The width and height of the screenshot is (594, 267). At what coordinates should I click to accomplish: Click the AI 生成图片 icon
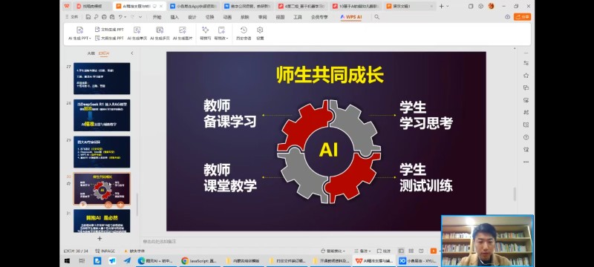coord(183,30)
